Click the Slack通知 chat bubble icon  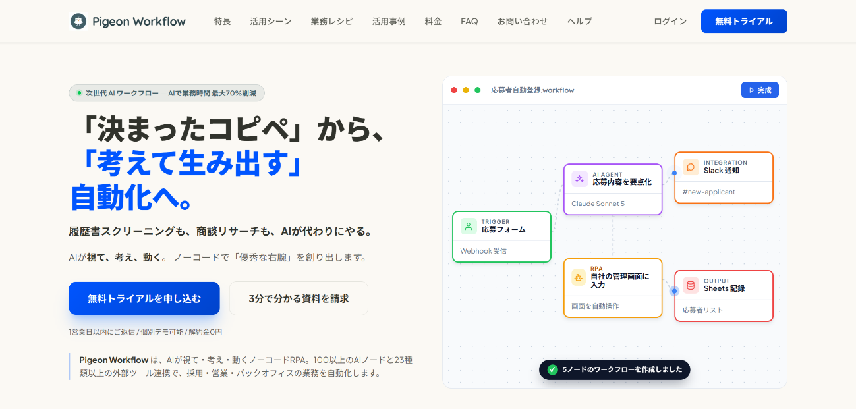[x=691, y=167]
